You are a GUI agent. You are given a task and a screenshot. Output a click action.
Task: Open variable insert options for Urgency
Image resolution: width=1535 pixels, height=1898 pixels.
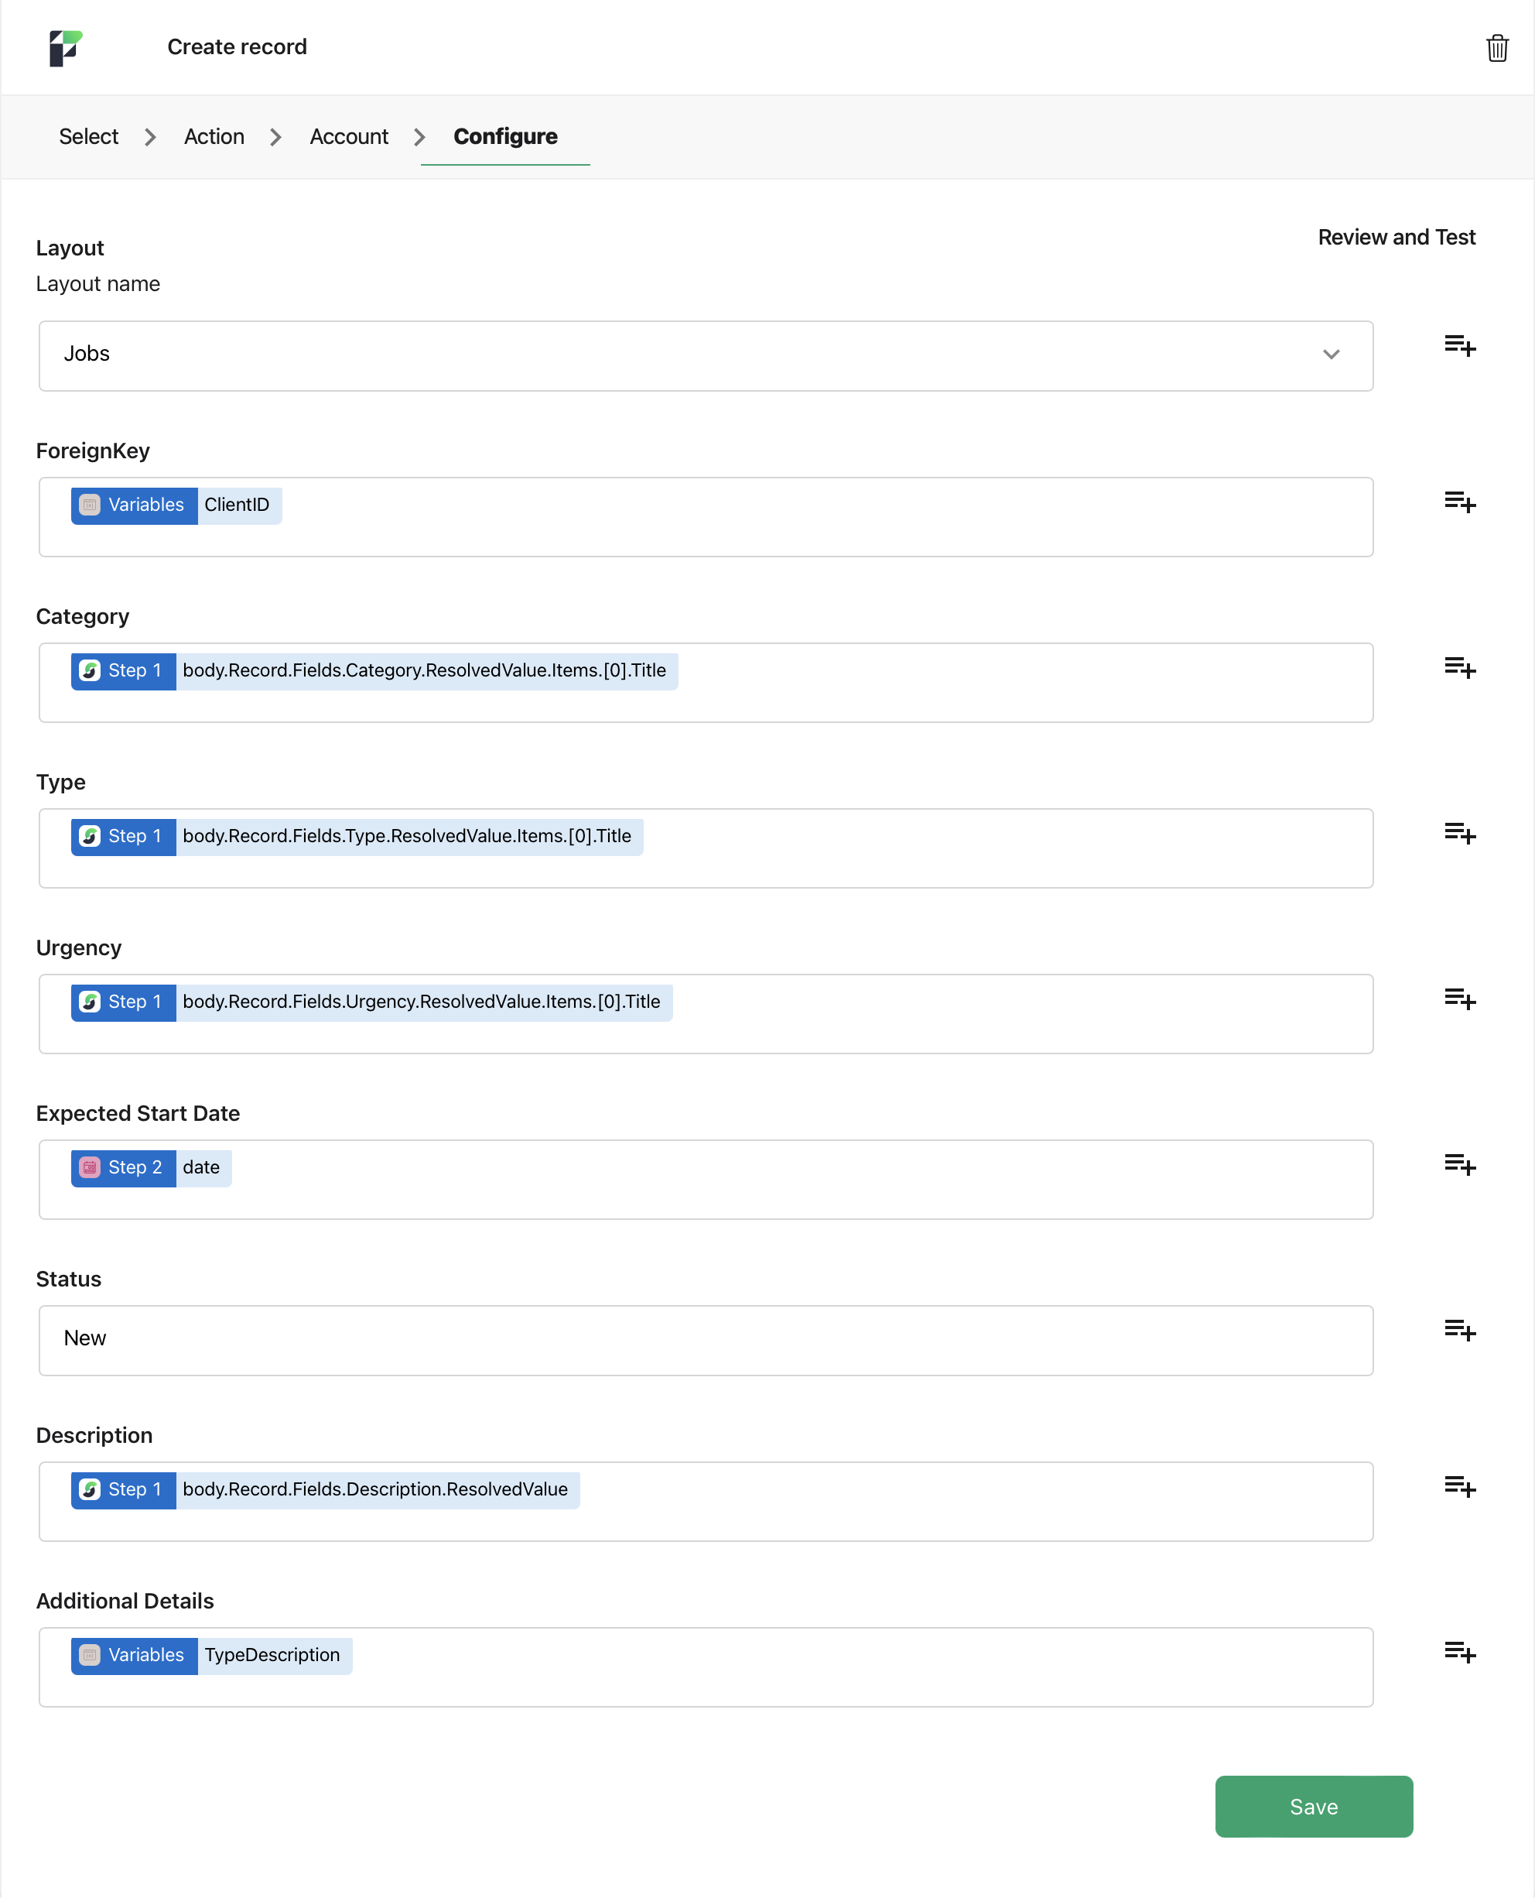[1459, 1000]
